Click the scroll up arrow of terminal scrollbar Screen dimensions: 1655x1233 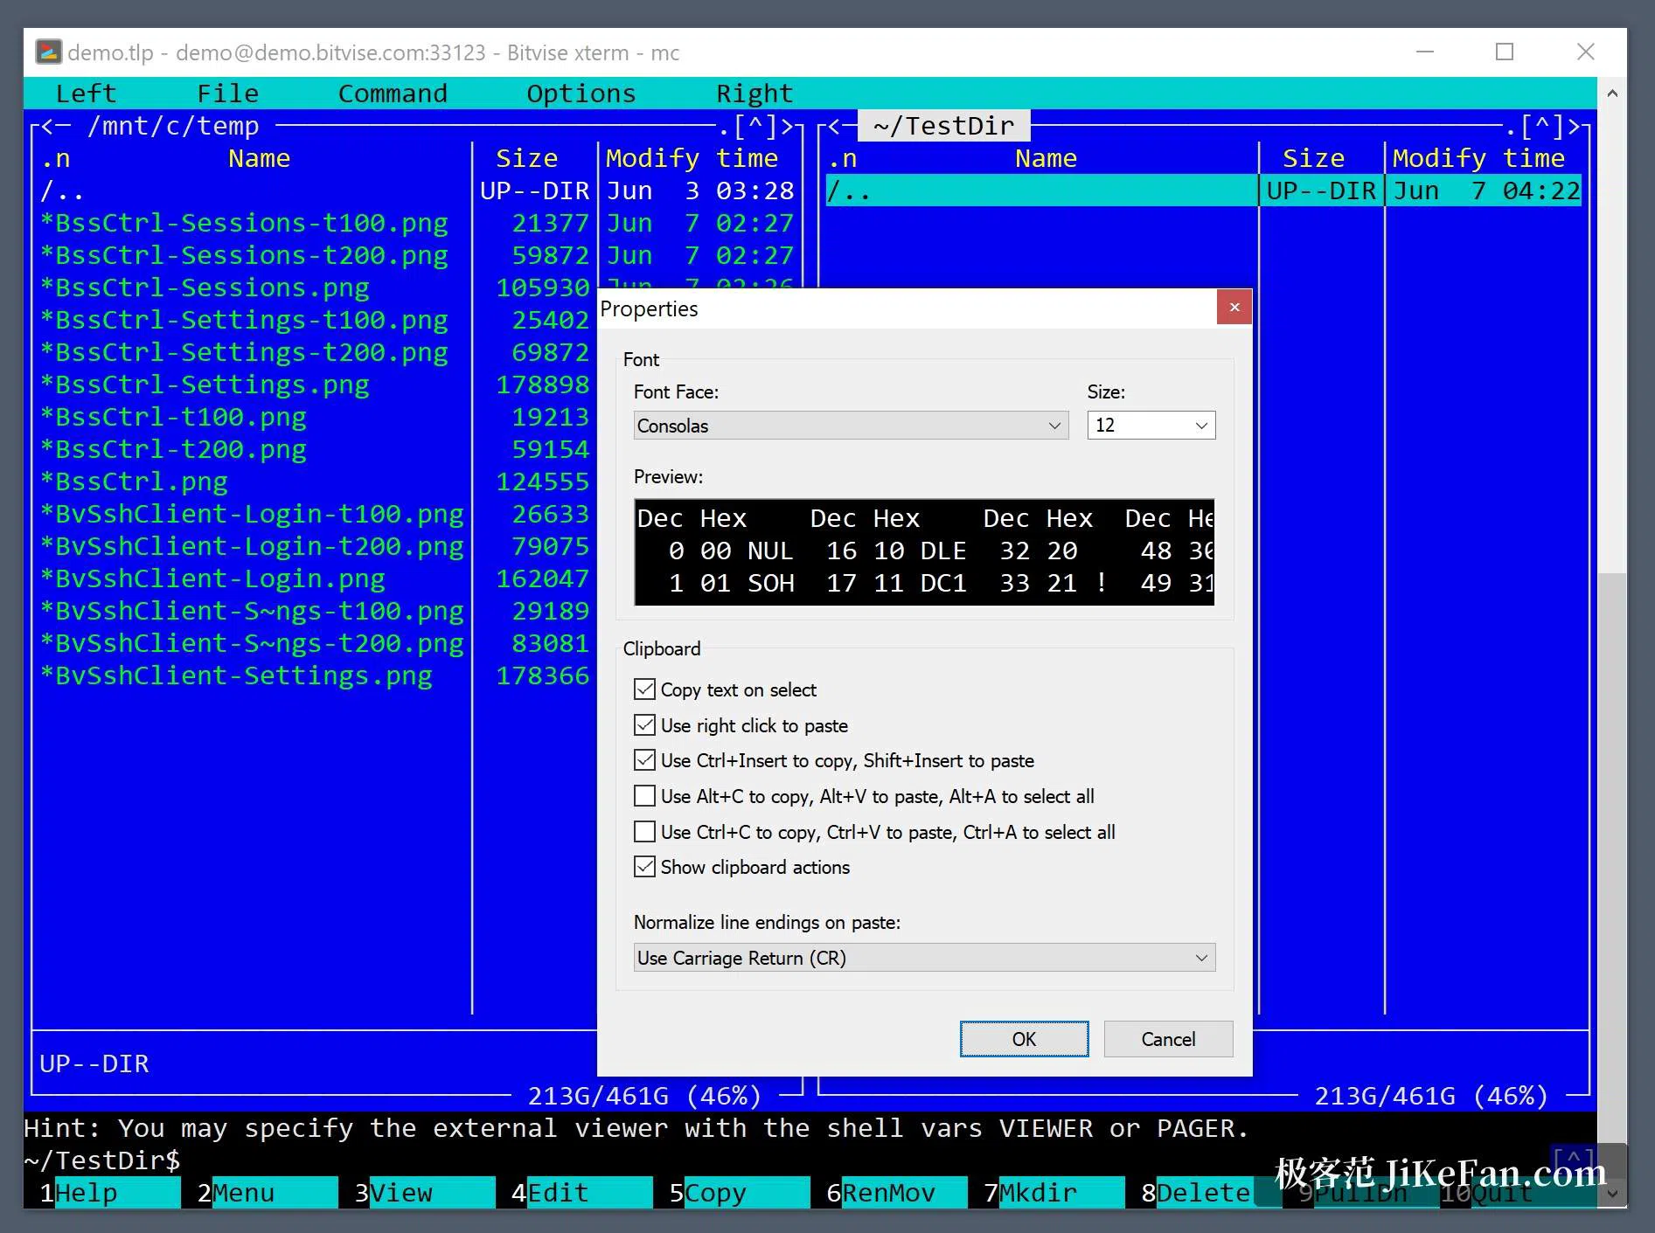point(1611,93)
